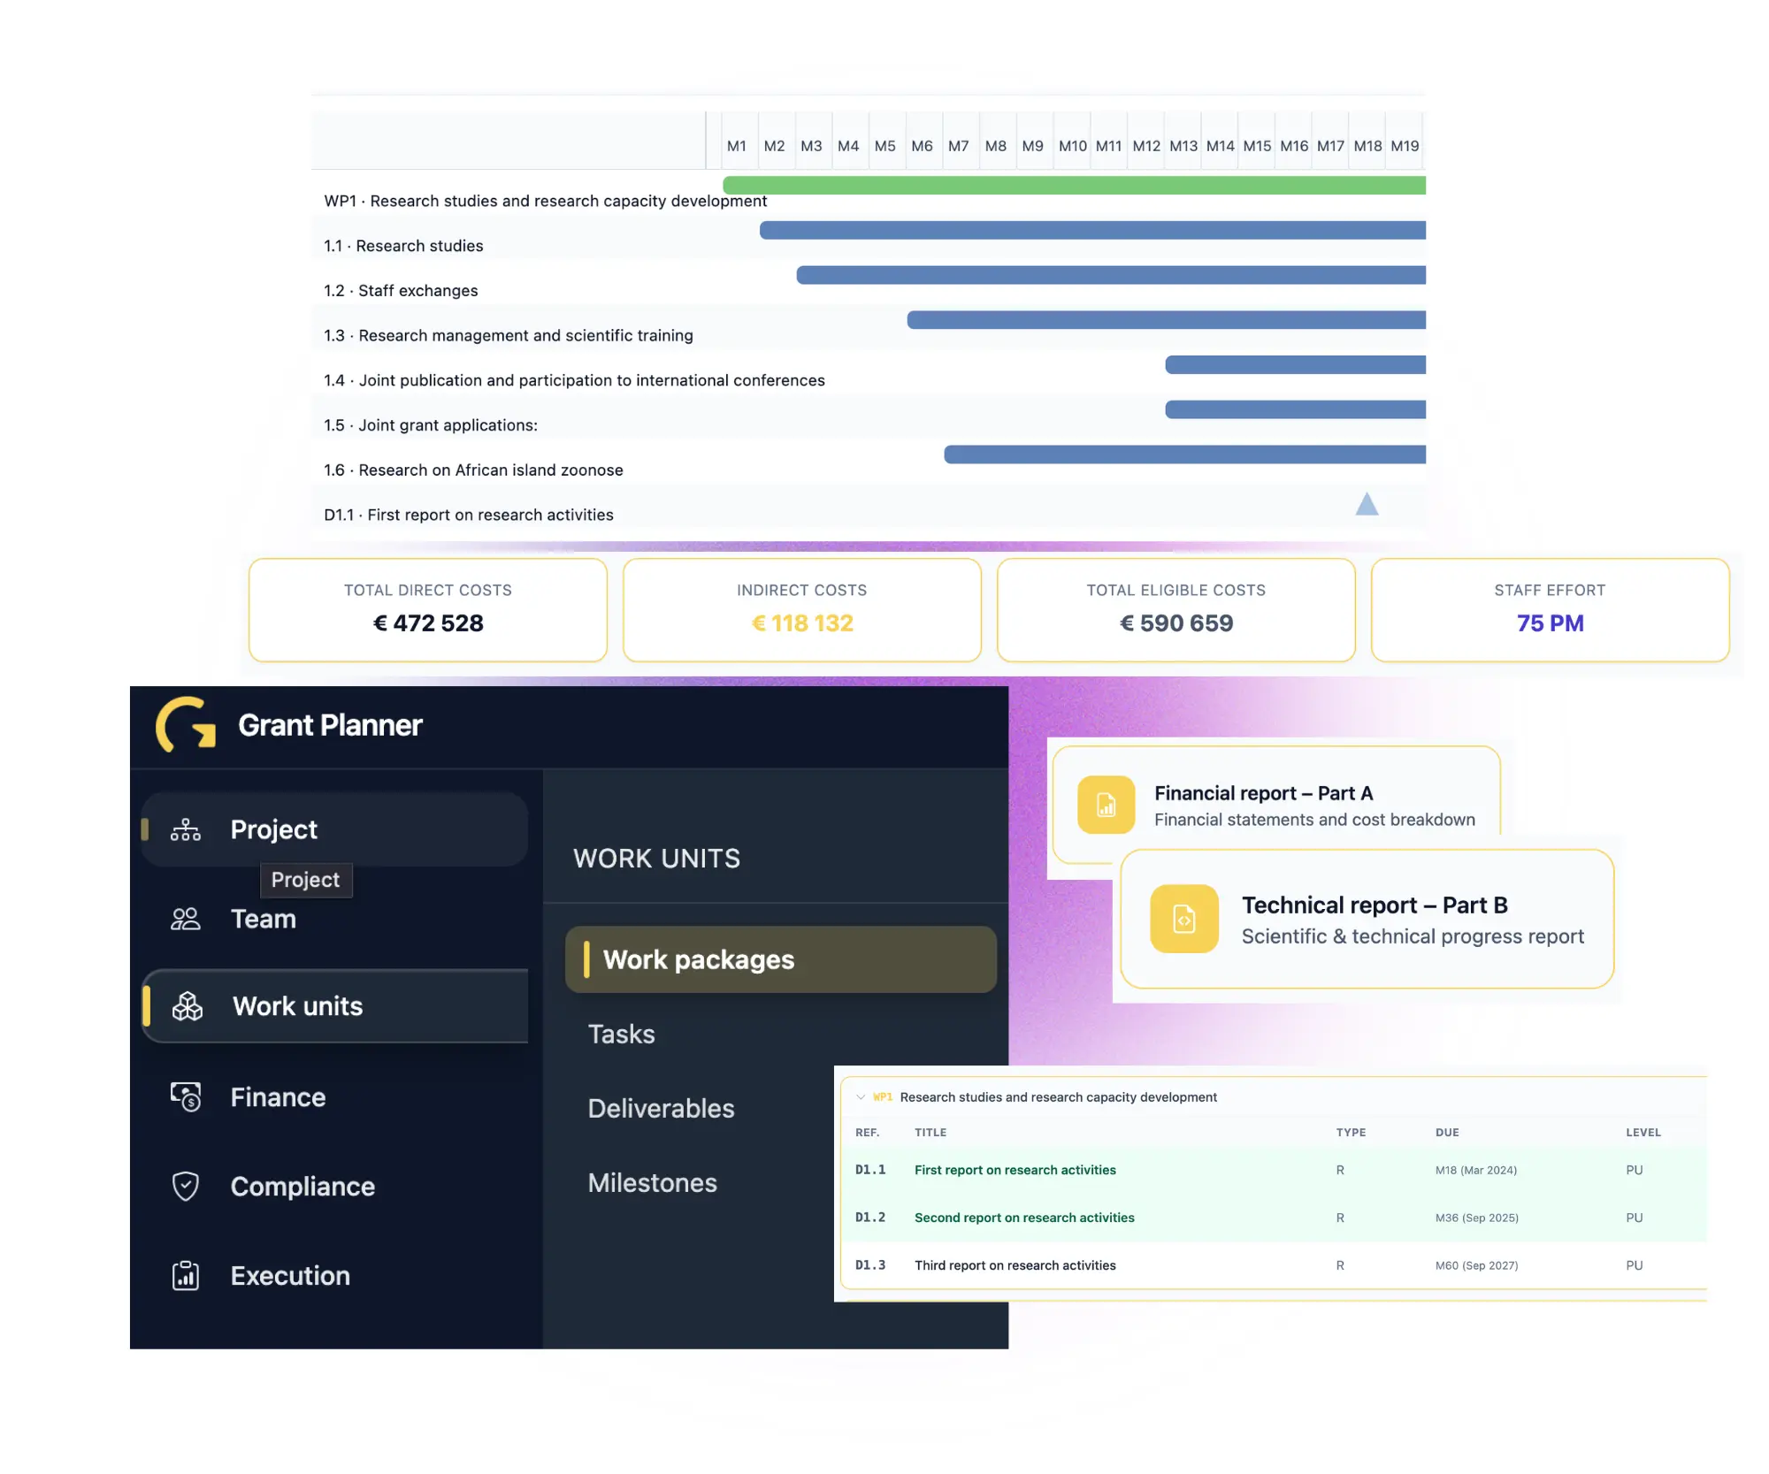Click the Indirect Costs card
The image size is (1769, 1474).
click(802, 610)
